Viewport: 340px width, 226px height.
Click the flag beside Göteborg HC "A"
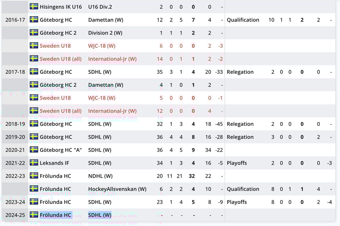34,150
